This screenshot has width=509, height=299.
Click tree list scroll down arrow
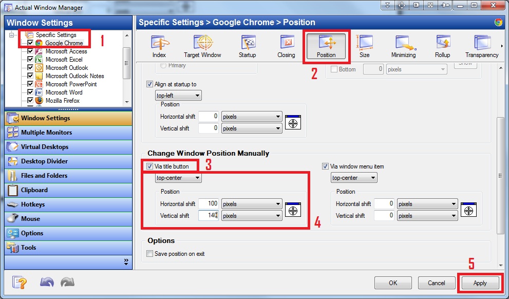127,102
